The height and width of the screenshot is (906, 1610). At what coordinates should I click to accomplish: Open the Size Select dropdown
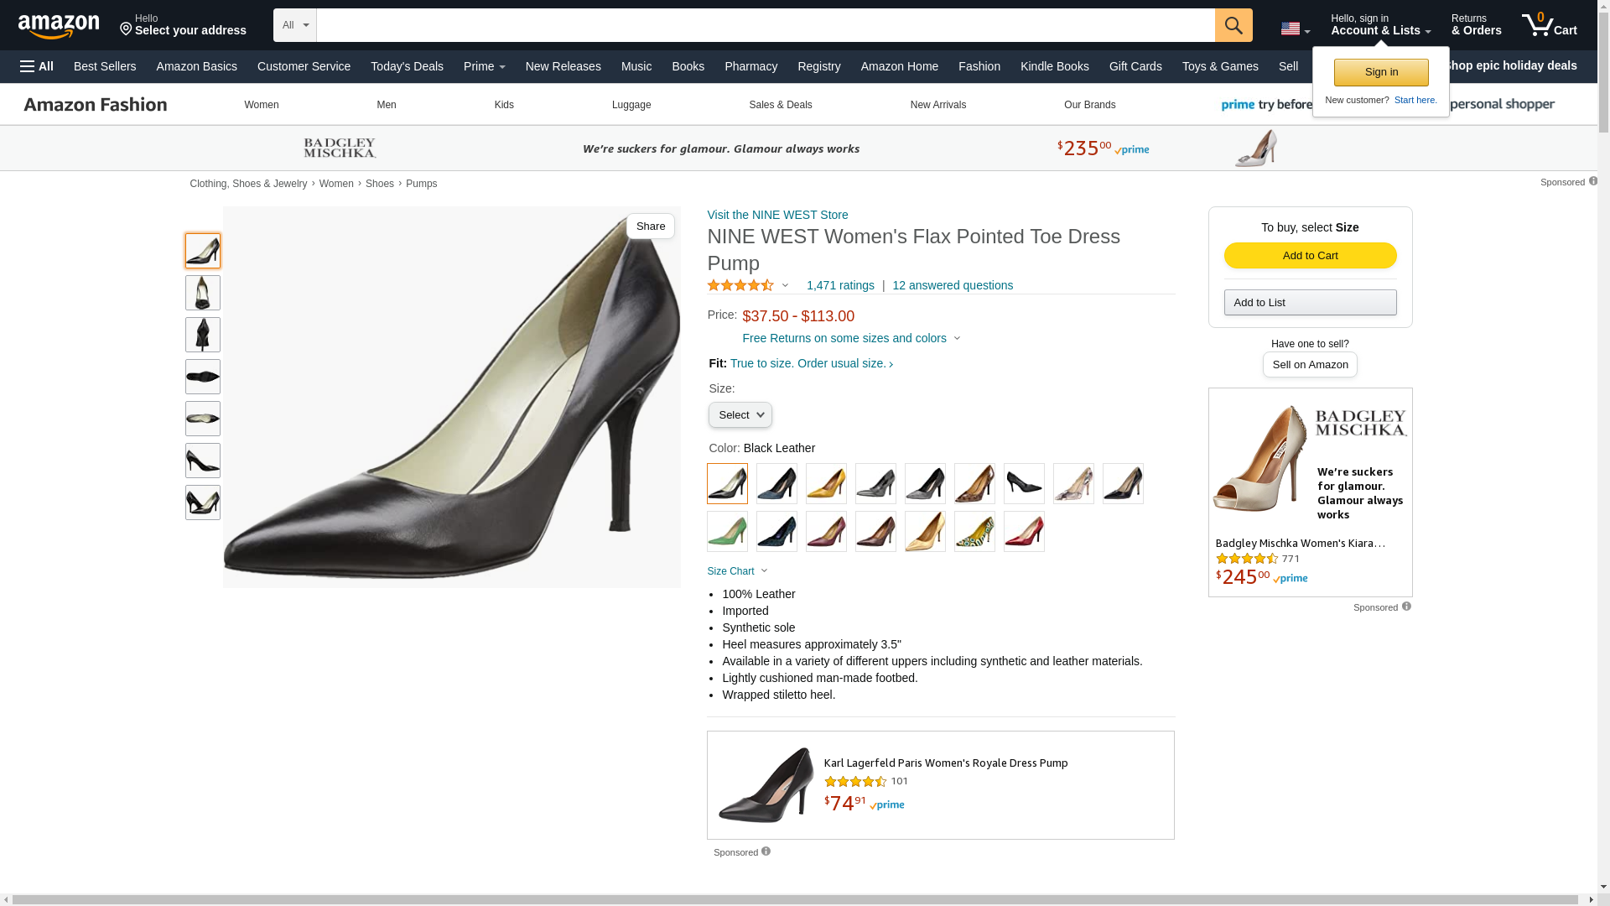coord(740,415)
